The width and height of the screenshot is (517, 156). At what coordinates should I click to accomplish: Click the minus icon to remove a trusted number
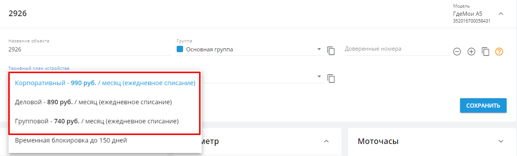pyautogui.click(x=457, y=52)
